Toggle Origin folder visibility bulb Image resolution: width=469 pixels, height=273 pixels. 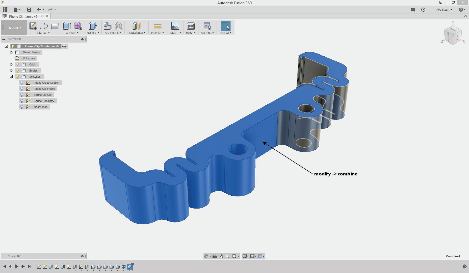17,64
